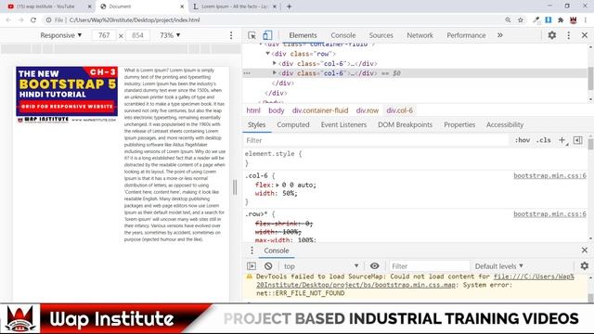The width and height of the screenshot is (594, 334).
Task: Add new style rule plus icon
Action: coord(562,140)
